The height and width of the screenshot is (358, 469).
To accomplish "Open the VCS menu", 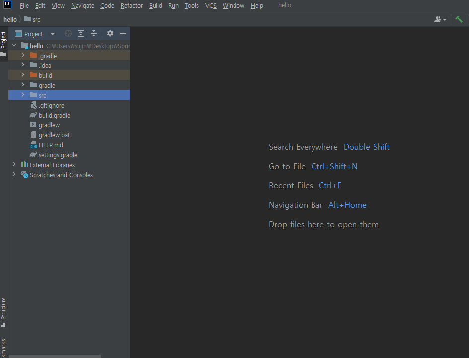I will coord(211,5).
